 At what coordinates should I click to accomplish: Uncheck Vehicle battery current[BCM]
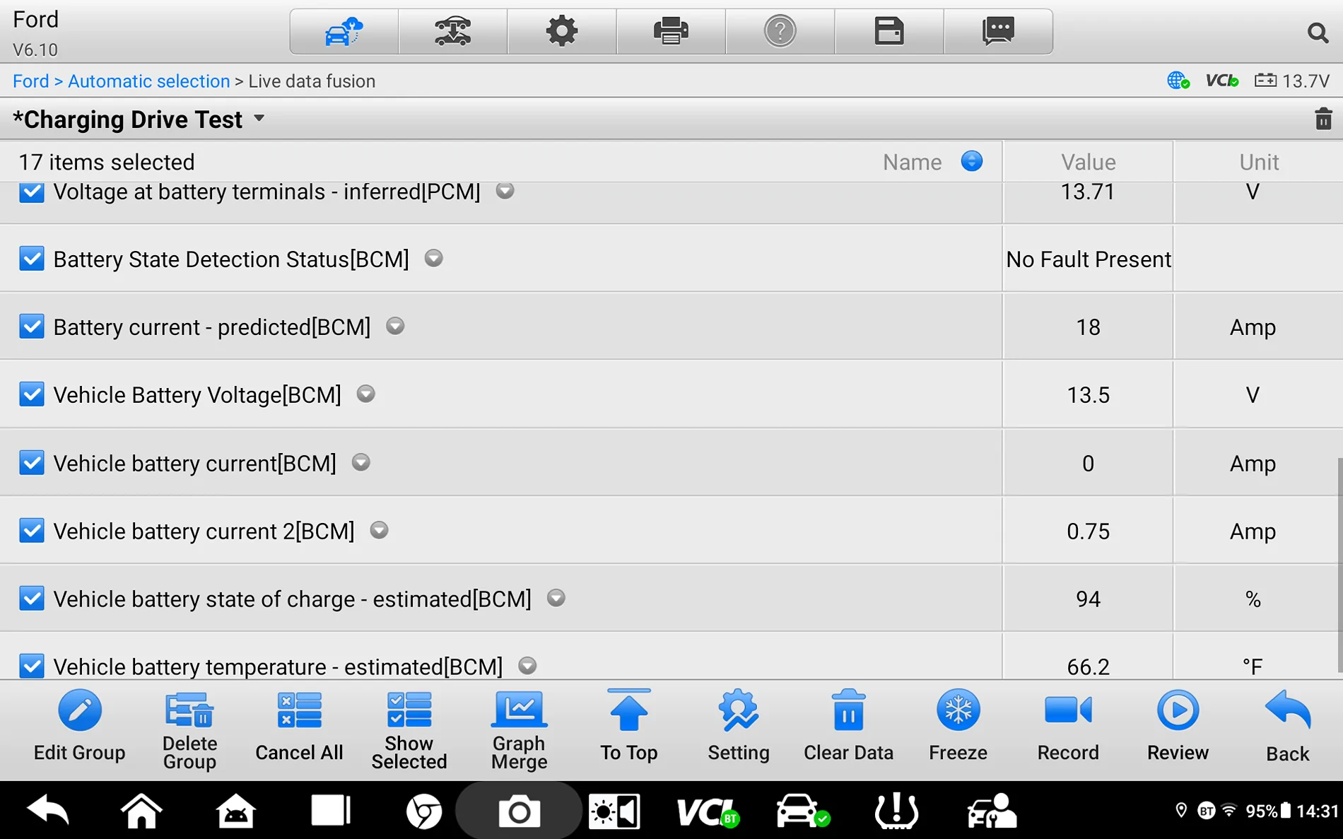tap(31, 463)
